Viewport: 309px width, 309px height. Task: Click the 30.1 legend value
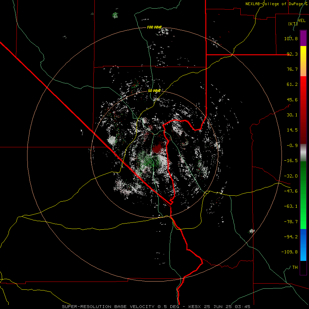point(292,115)
